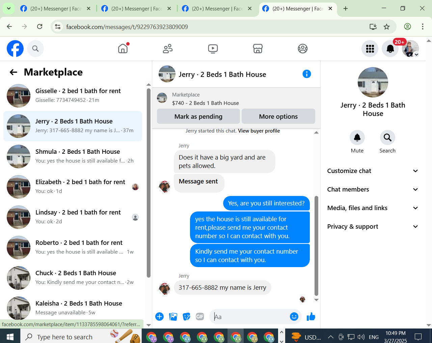Expand Media, files and links section
The height and width of the screenshot is (343, 432).
[373, 208]
